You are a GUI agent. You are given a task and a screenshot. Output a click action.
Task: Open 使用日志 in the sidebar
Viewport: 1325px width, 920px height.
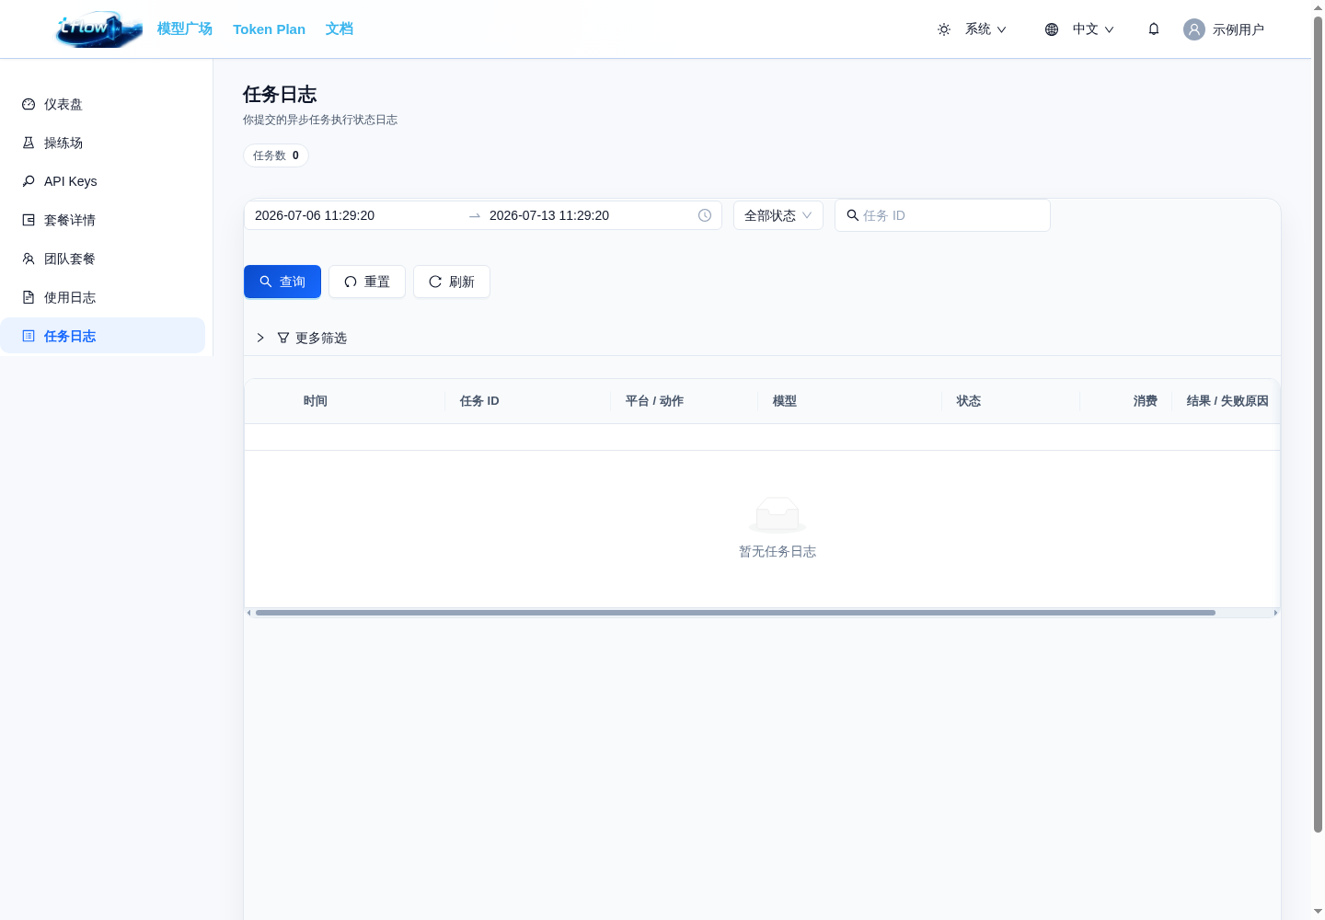tap(102, 297)
